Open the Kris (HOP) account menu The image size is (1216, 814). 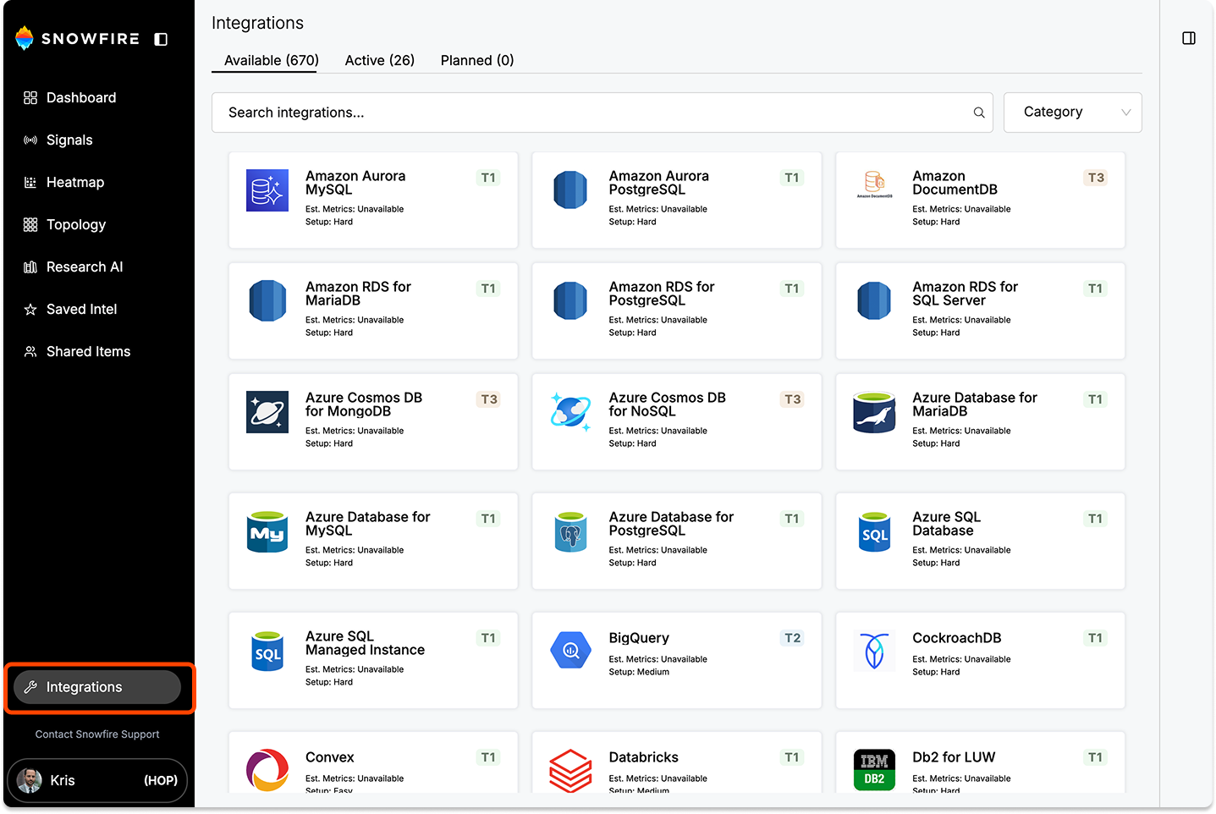pos(97,780)
